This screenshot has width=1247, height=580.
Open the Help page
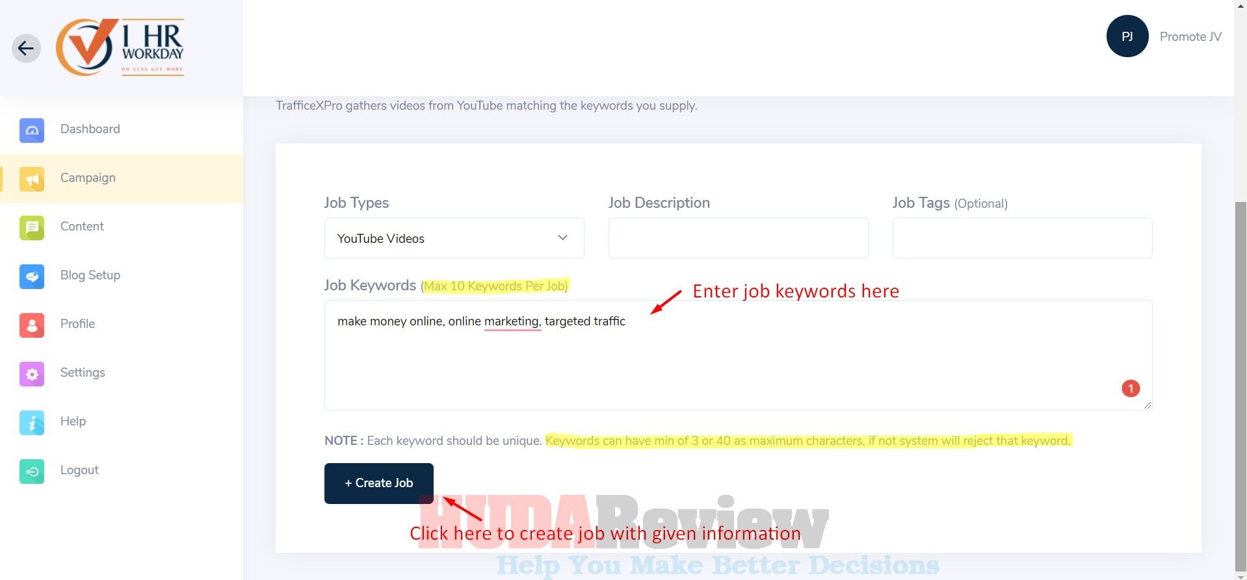tap(73, 421)
